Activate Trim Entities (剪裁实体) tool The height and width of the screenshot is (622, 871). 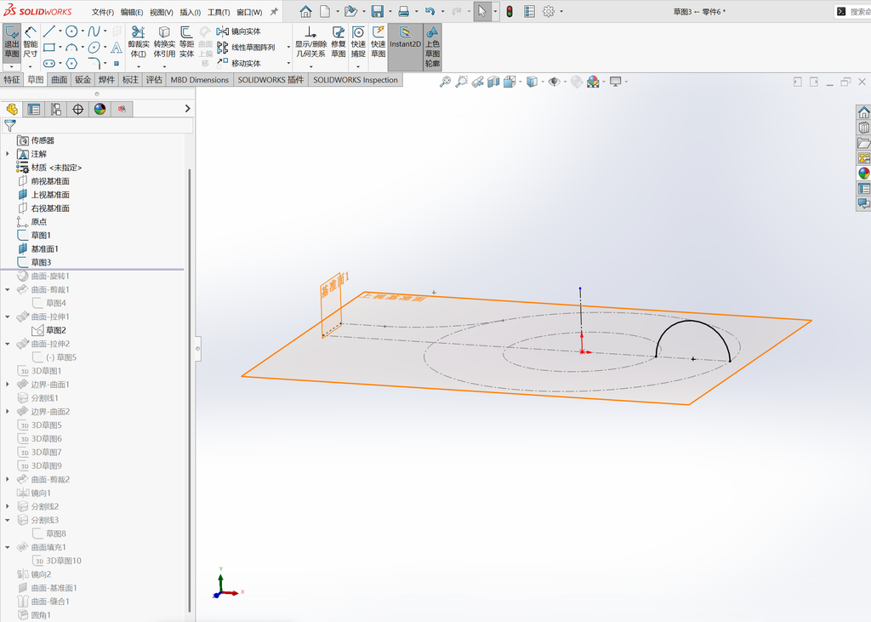coord(139,43)
